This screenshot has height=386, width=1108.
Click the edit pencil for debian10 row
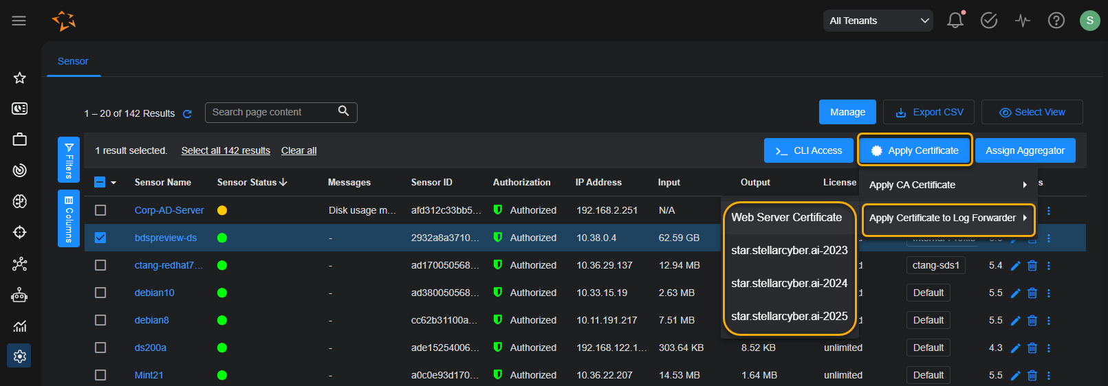1015,293
